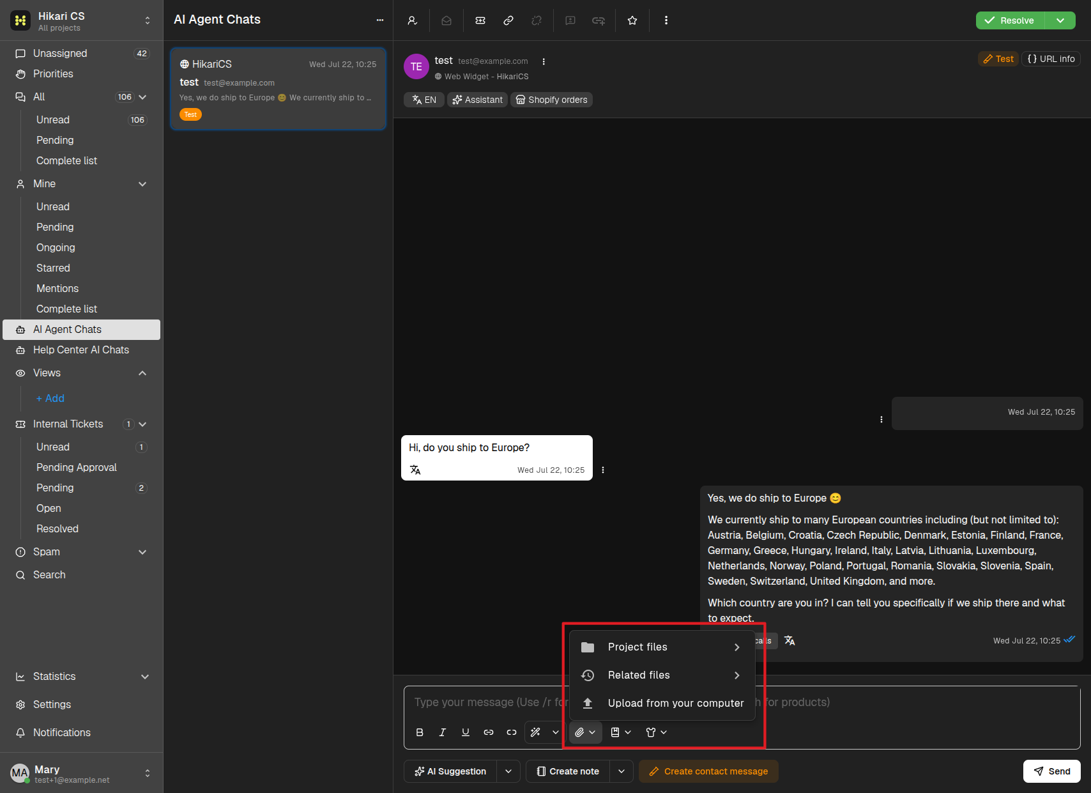Select the HikariCS test conversation card

(x=278, y=89)
